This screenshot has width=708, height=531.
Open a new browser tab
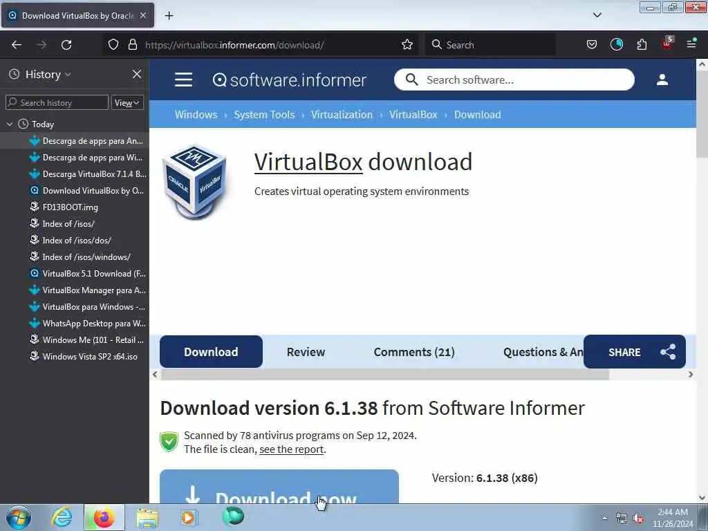click(x=169, y=16)
